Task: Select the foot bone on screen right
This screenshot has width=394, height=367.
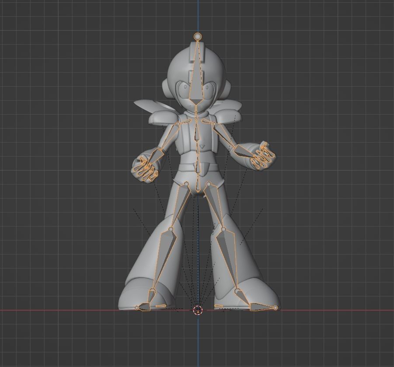Action: (243, 297)
